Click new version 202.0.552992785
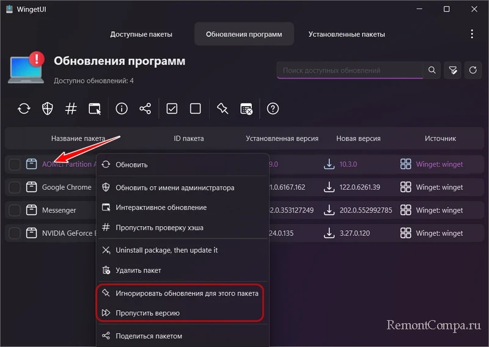The height and width of the screenshot is (347, 489). [366, 210]
